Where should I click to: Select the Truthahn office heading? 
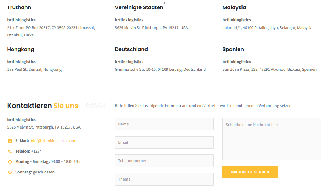[x=19, y=7]
